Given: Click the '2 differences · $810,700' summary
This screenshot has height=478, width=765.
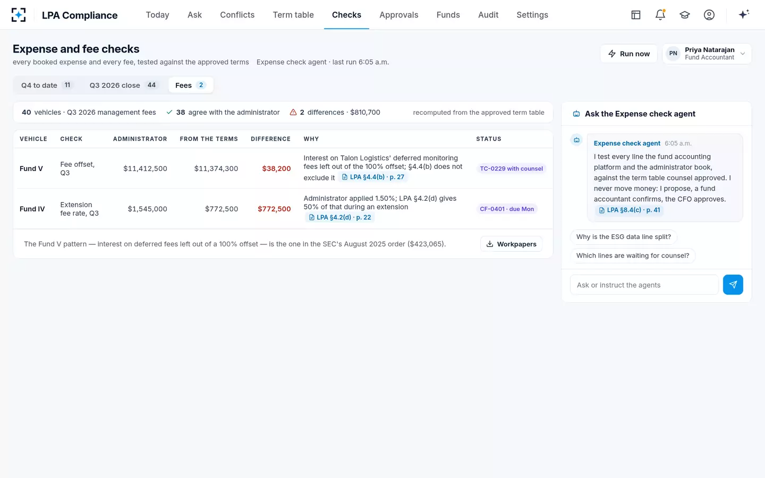Looking at the screenshot, I should tap(335, 112).
